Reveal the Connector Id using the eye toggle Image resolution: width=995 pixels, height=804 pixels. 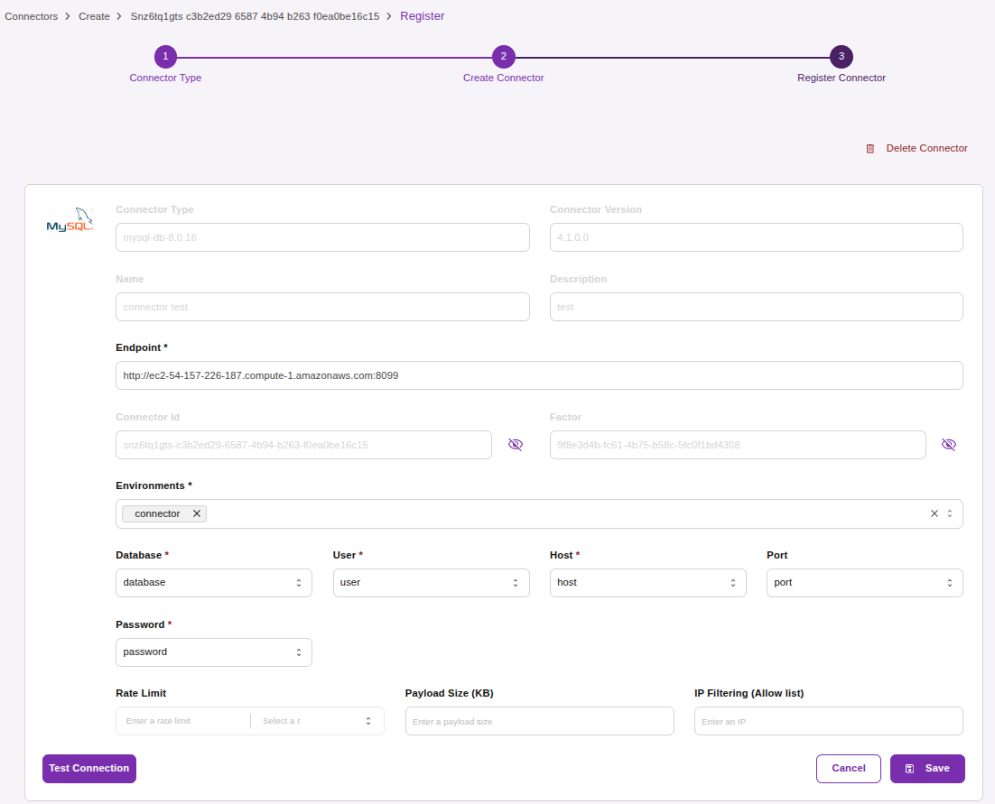tap(516, 444)
